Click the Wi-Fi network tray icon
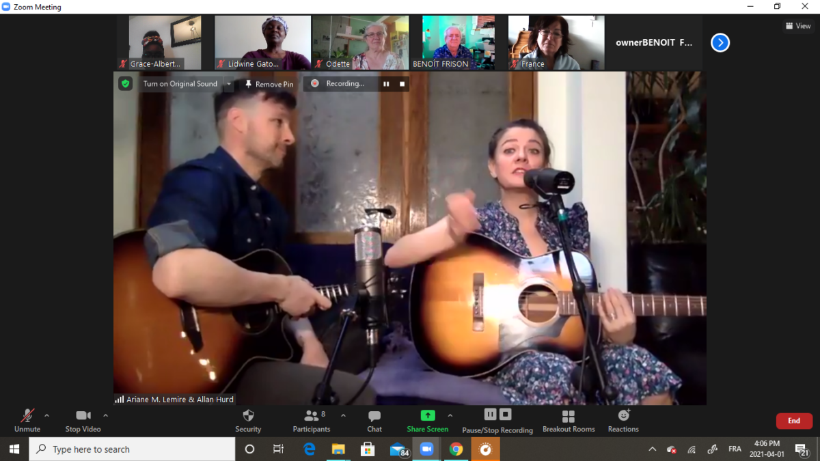This screenshot has height=461, width=820. point(692,449)
